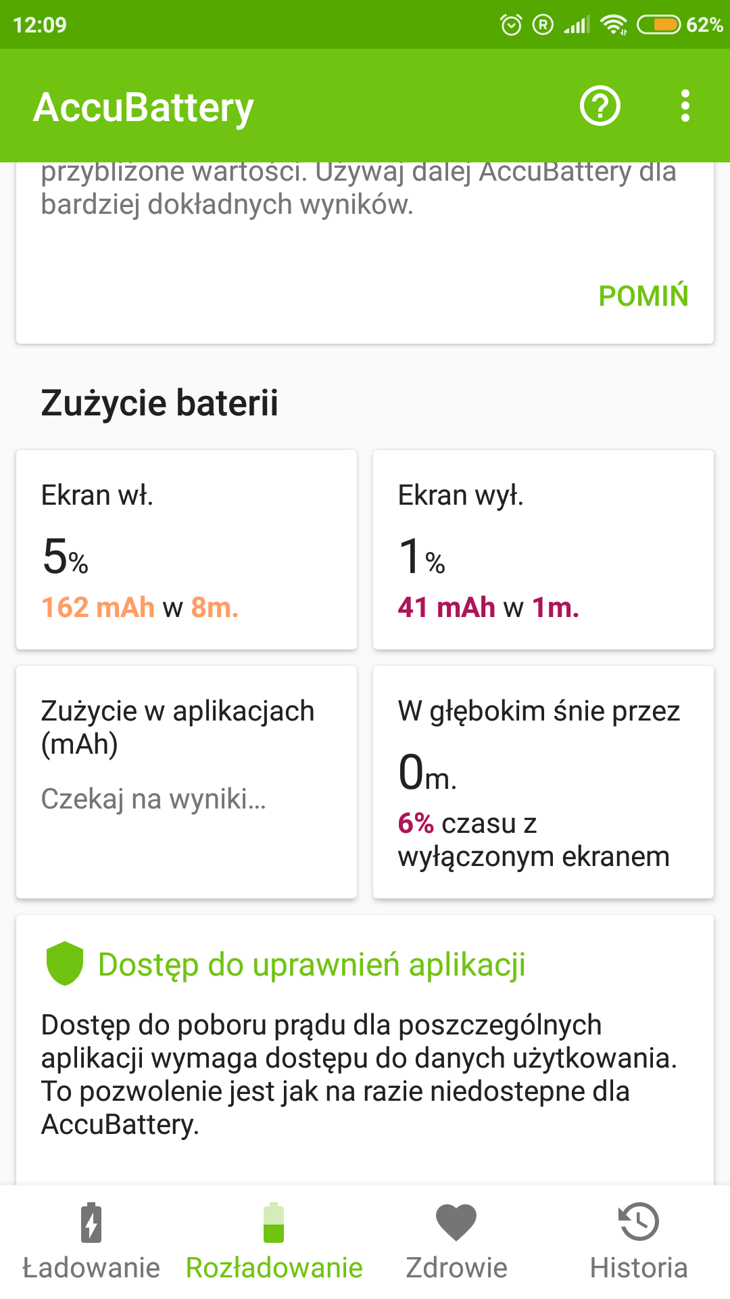Tap the alarm icon in status bar
730x1299 pixels.
(511, 25)
